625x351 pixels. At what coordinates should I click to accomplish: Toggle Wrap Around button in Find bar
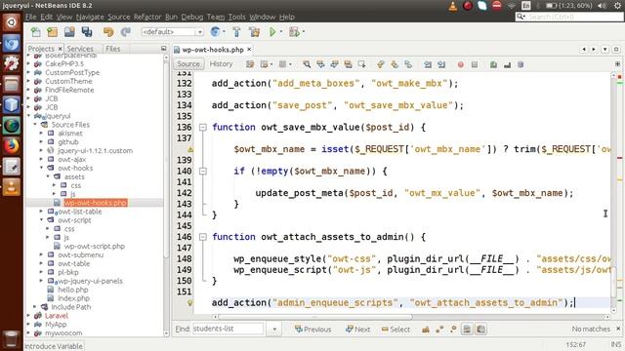coord(480,330)
